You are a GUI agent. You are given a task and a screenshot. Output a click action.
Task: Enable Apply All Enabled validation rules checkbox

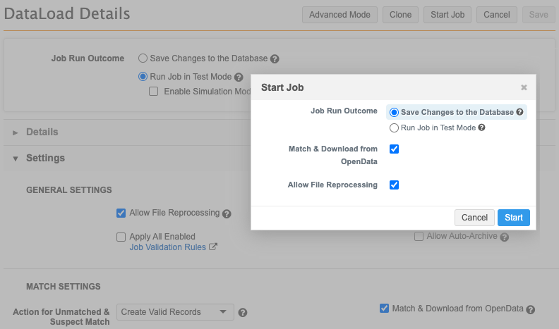tap(121, 237)
